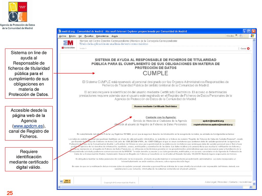This screenshot has height=196, width=262.
Task: Click the apdcm@madrid.org email button
Action: 213,121
